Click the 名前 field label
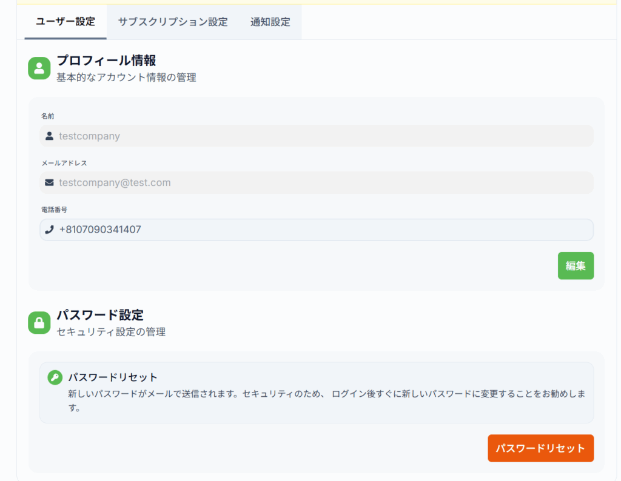The height and width of the screenshot is (481, 621). pyautogui.click(x=47, y=116)
